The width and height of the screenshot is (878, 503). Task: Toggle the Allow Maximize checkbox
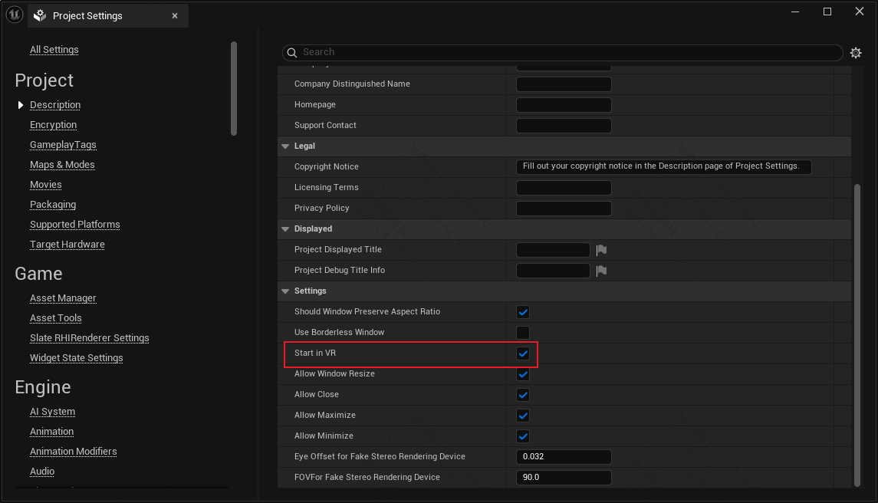click(523, 416)
